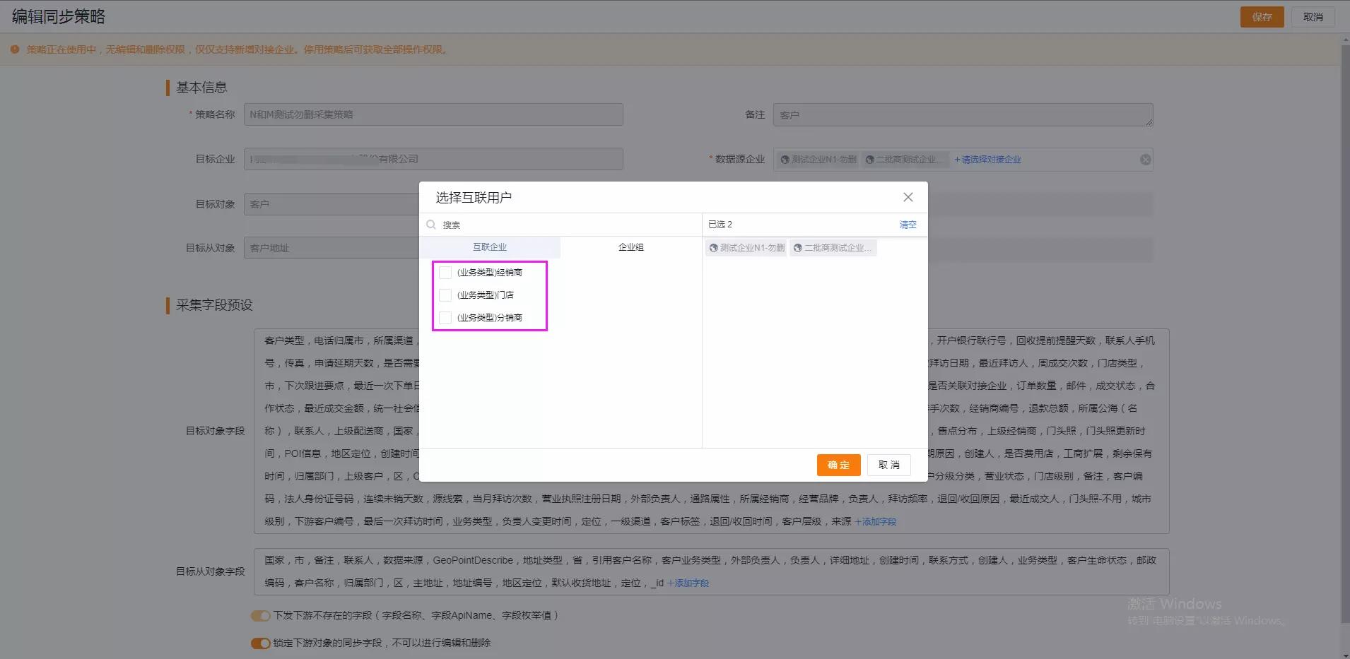Click +添加字段 in 目标对象字段 box

875,521
